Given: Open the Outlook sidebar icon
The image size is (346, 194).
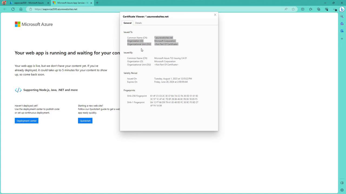Looking at the screenshot, I should (x=342, y=31).
